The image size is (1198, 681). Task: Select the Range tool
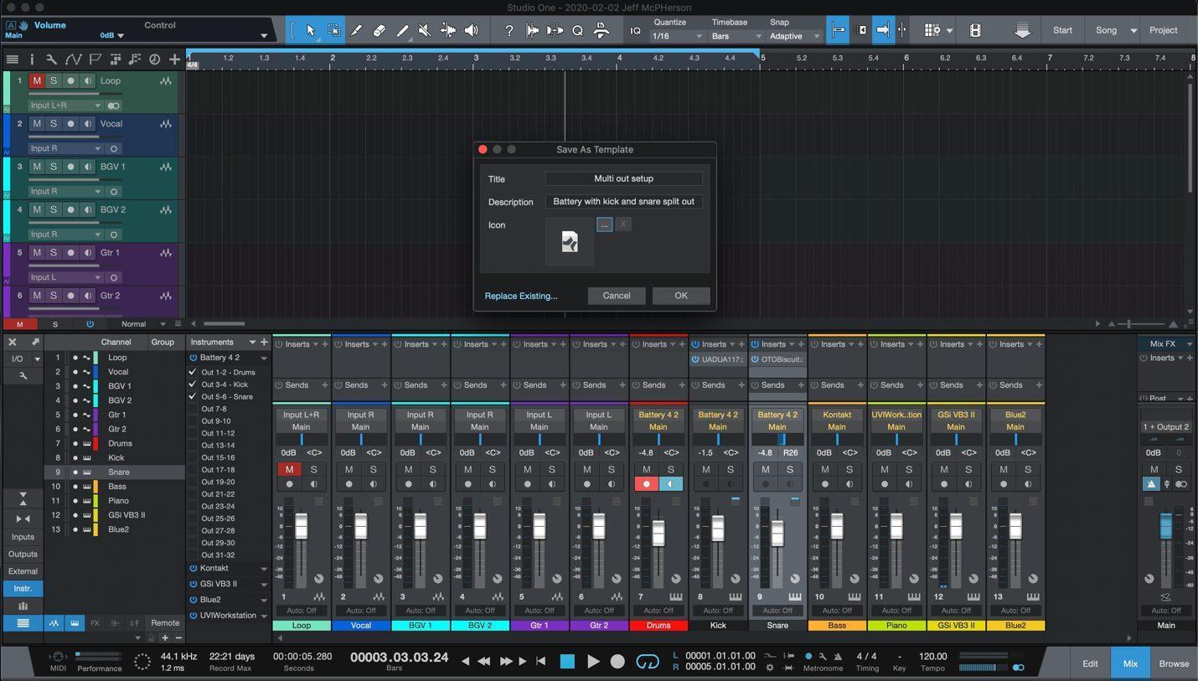click(334, 30)
